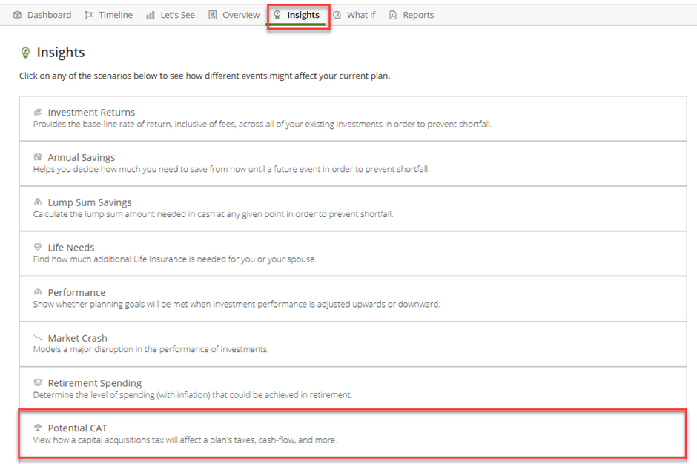Click the green lightbulb beside Insights heading
Screen dimensions: 697x464
(x=25, y=53)
